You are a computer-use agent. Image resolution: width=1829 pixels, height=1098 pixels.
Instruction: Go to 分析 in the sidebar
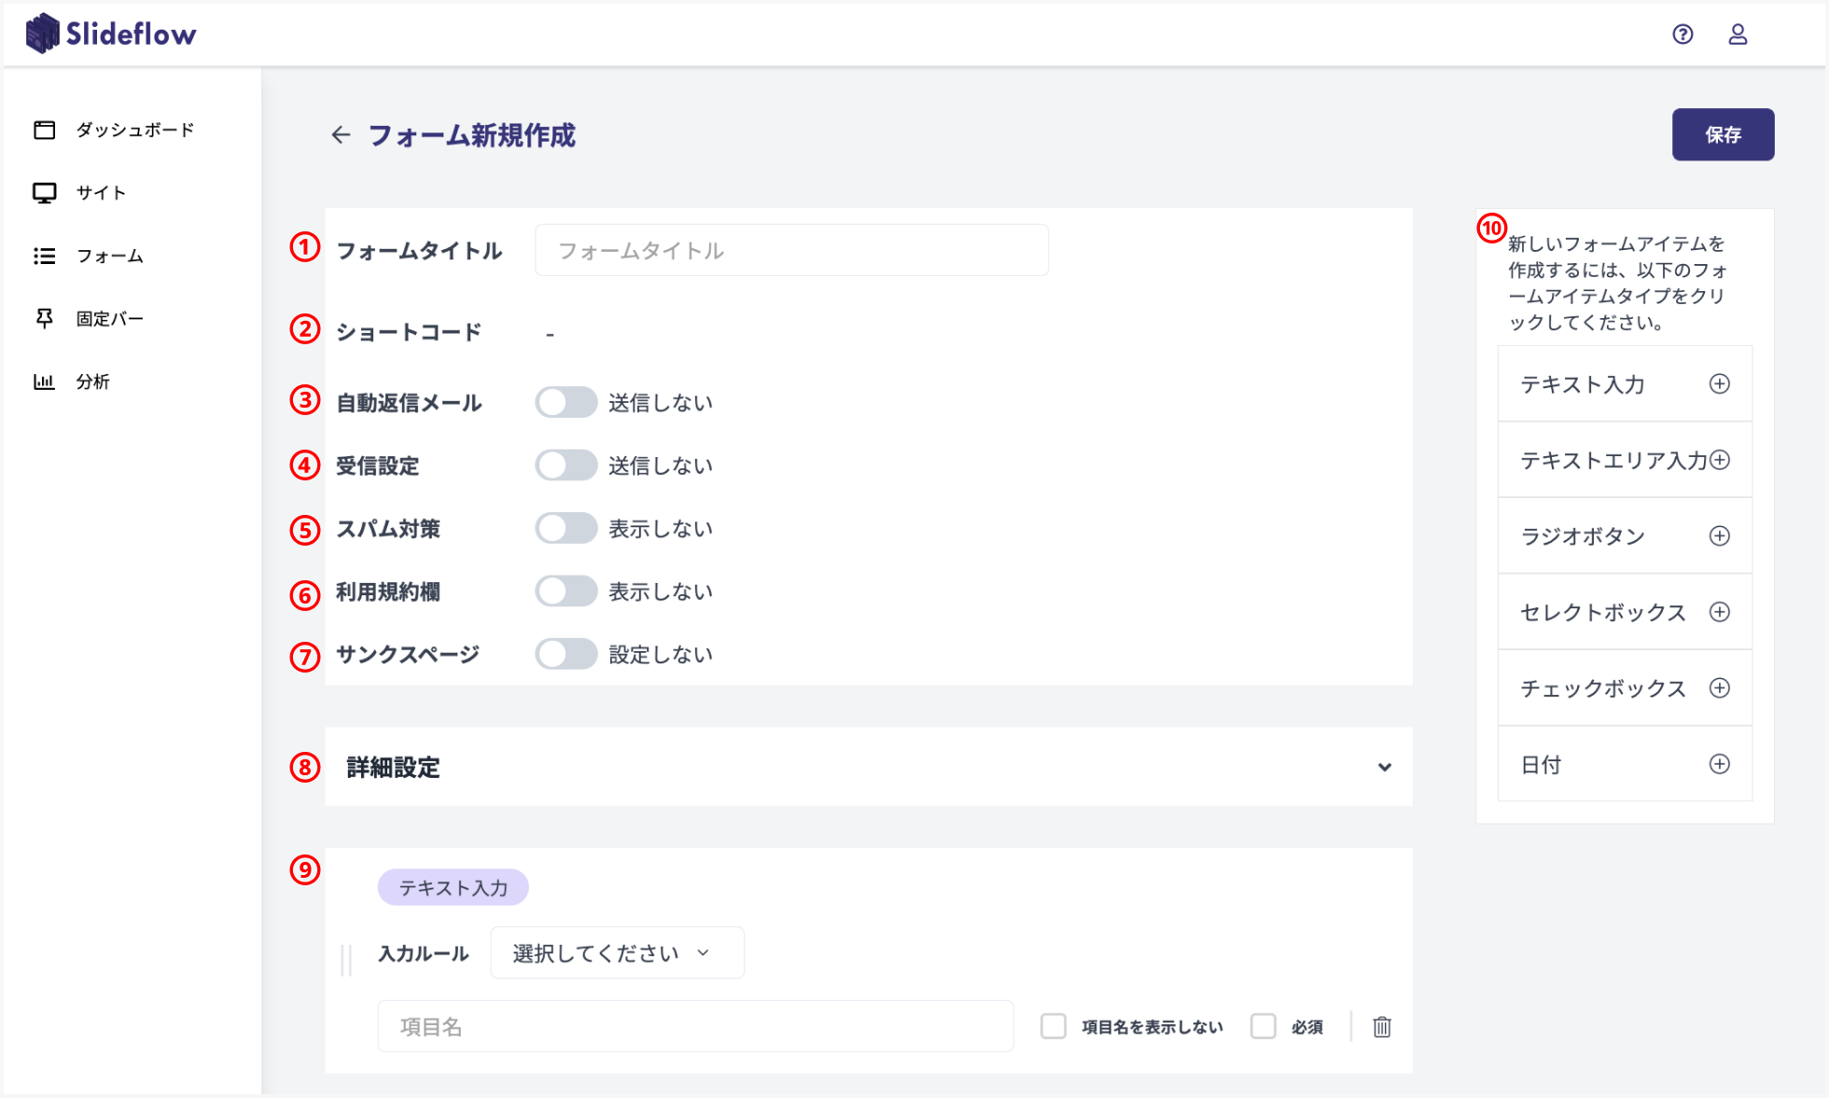tap(92, 382)
